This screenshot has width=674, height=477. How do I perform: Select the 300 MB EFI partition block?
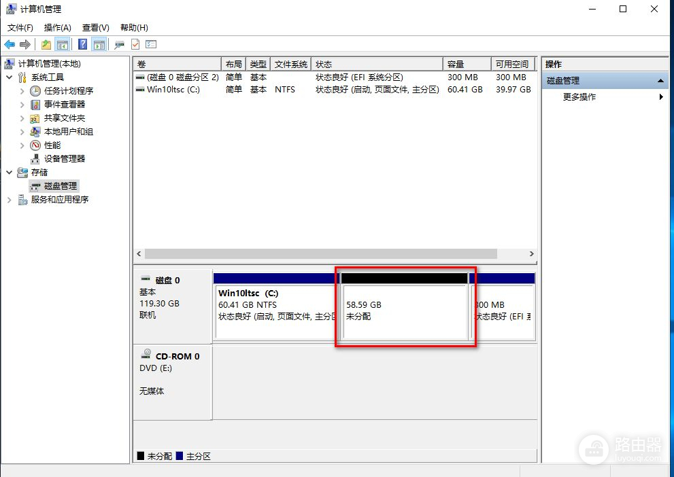click(503, 306)
